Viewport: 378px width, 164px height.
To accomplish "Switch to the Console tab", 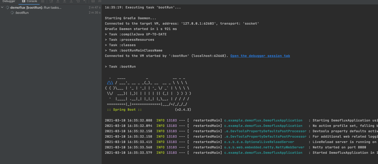I will click(x=29, y=1).
